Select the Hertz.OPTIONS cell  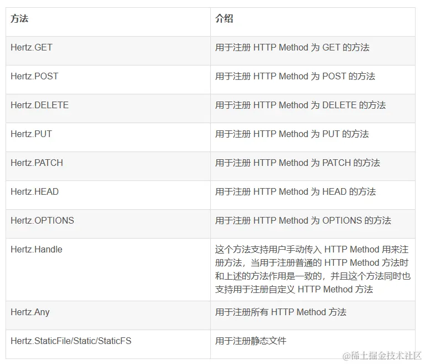42,221
